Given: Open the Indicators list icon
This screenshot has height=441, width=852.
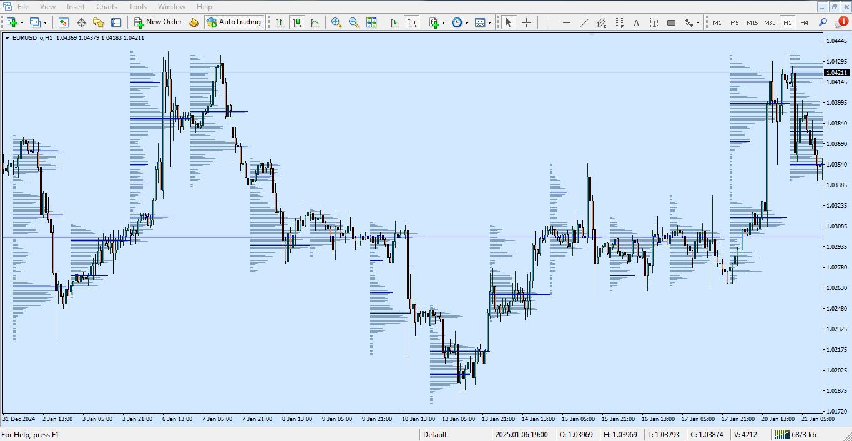Looking at the screenshot, I should [x=434, y=22].
